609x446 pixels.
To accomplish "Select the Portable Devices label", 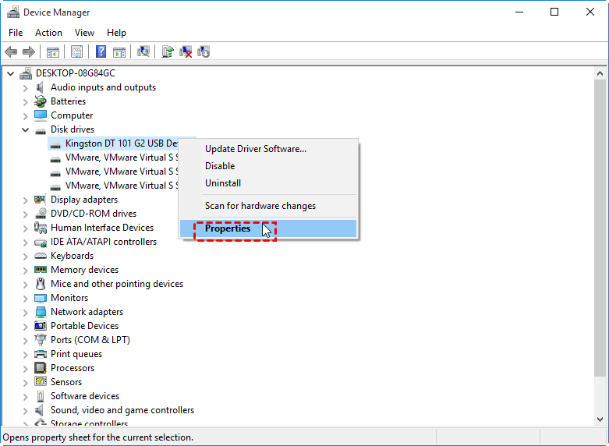I will (x=85, y=326).
